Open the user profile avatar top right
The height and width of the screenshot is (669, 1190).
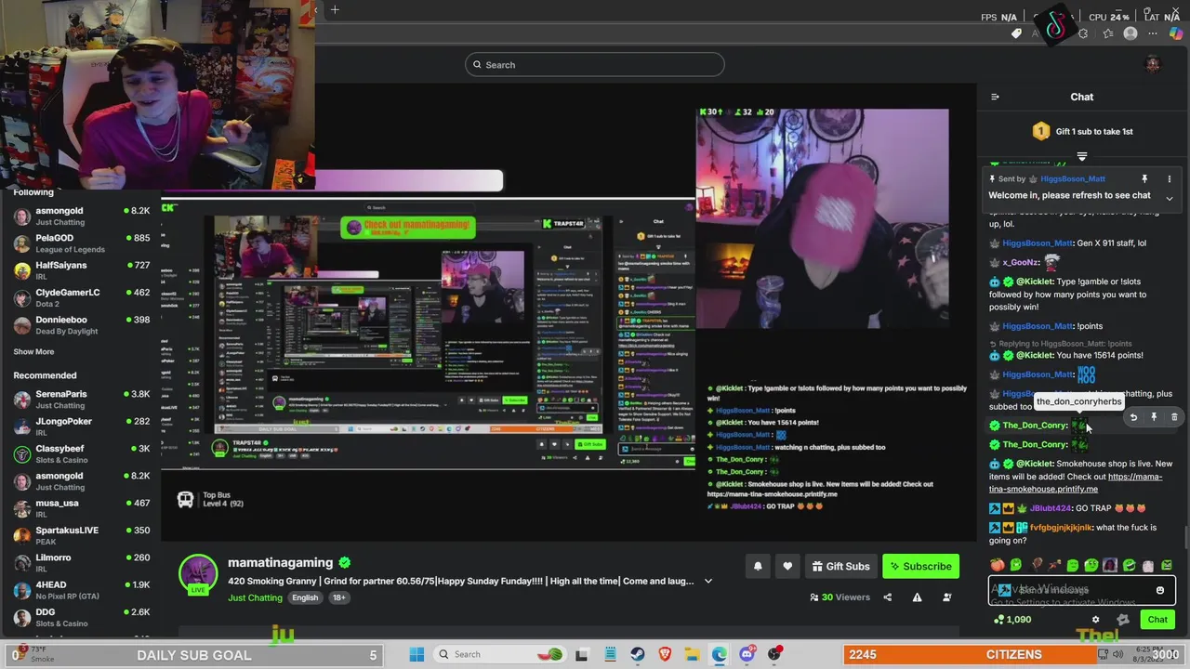click(1153, 64)
